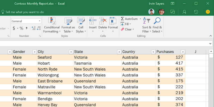Image resolution: width=214 pixels, height=107 pixels.
Task: Send feedback with the smiley icon
Action: point(208,12)
